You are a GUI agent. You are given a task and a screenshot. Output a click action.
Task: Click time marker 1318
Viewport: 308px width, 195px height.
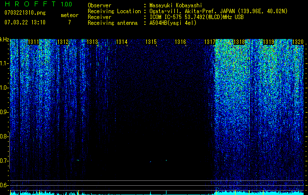[239, 42]
